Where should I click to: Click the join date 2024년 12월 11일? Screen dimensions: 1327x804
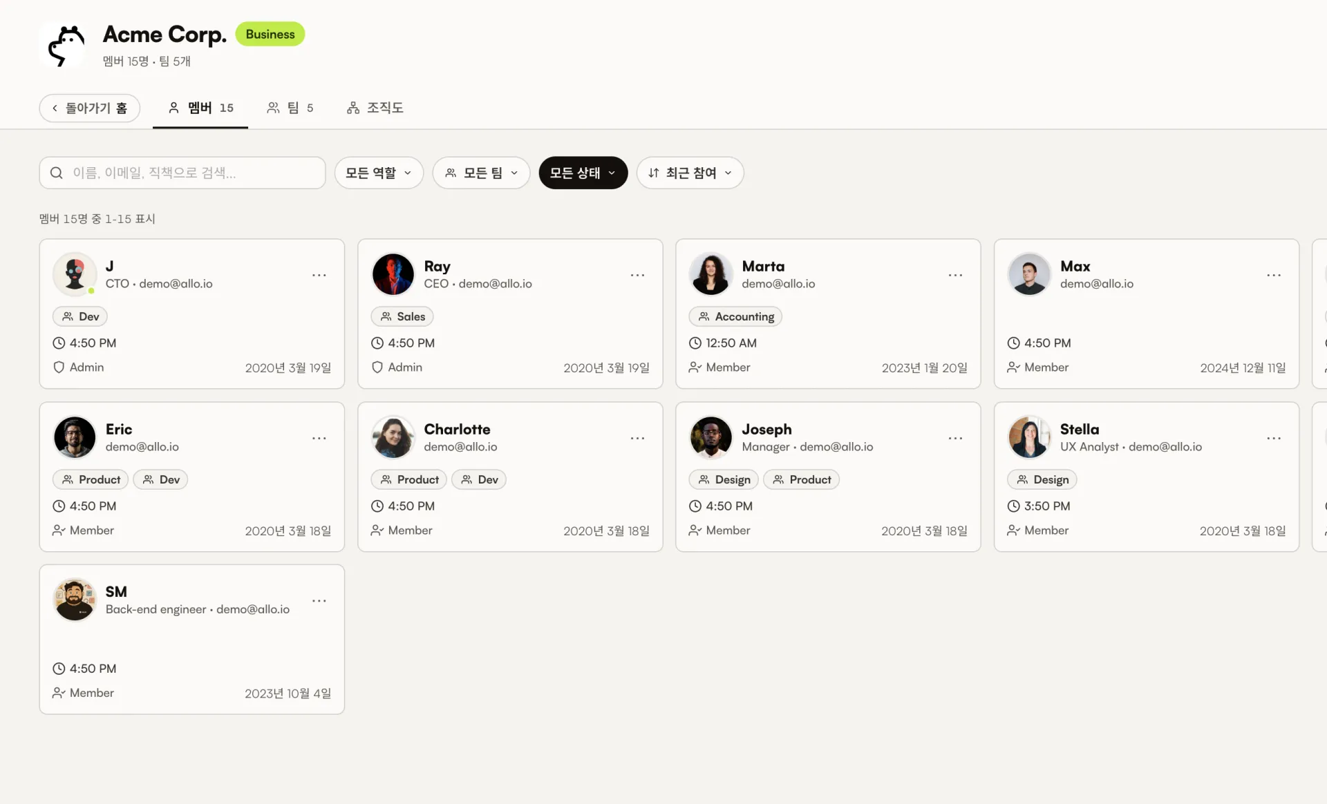coord(1243,368)
